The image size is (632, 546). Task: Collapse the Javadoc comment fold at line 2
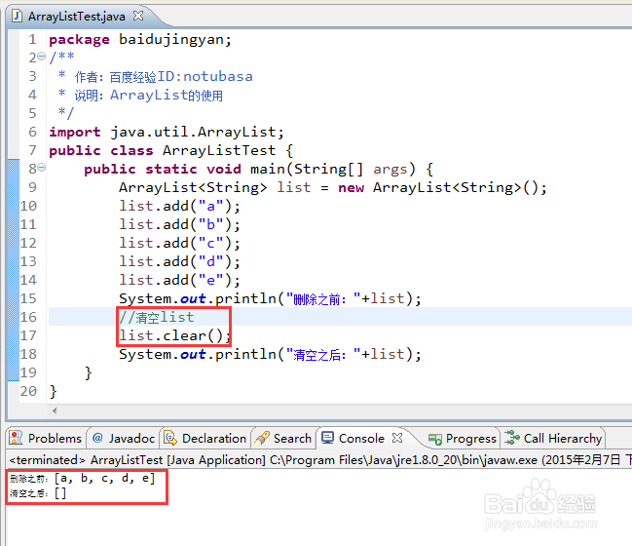point(42,57)
